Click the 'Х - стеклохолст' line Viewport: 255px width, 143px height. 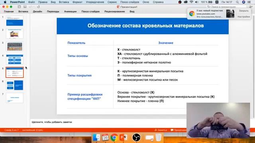(129, 49)
